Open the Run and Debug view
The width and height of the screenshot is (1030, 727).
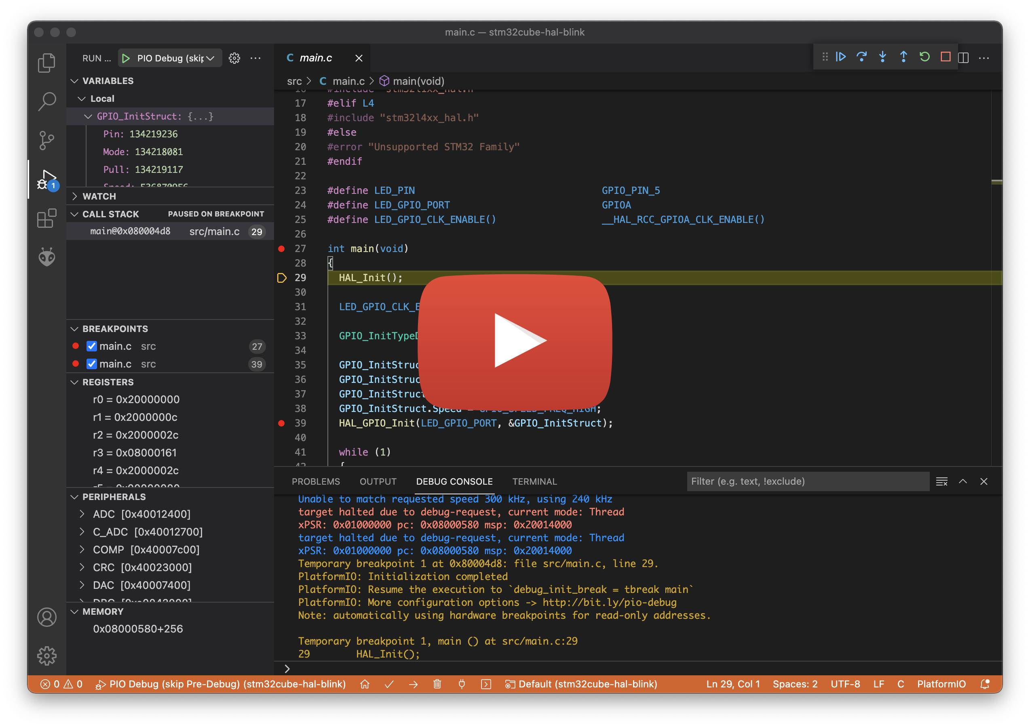(46, 181)
